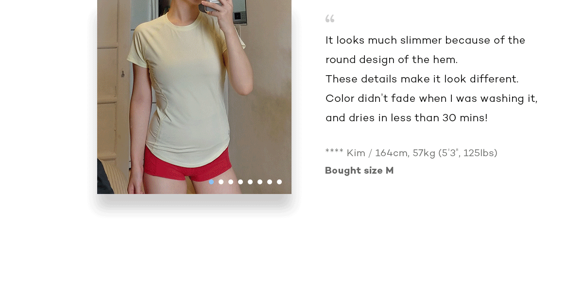Select the fourth carousel pagination dot
The height and width of the screenshot is (291, 583).
240,182
